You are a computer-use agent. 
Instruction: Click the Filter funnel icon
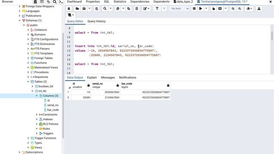157,9
